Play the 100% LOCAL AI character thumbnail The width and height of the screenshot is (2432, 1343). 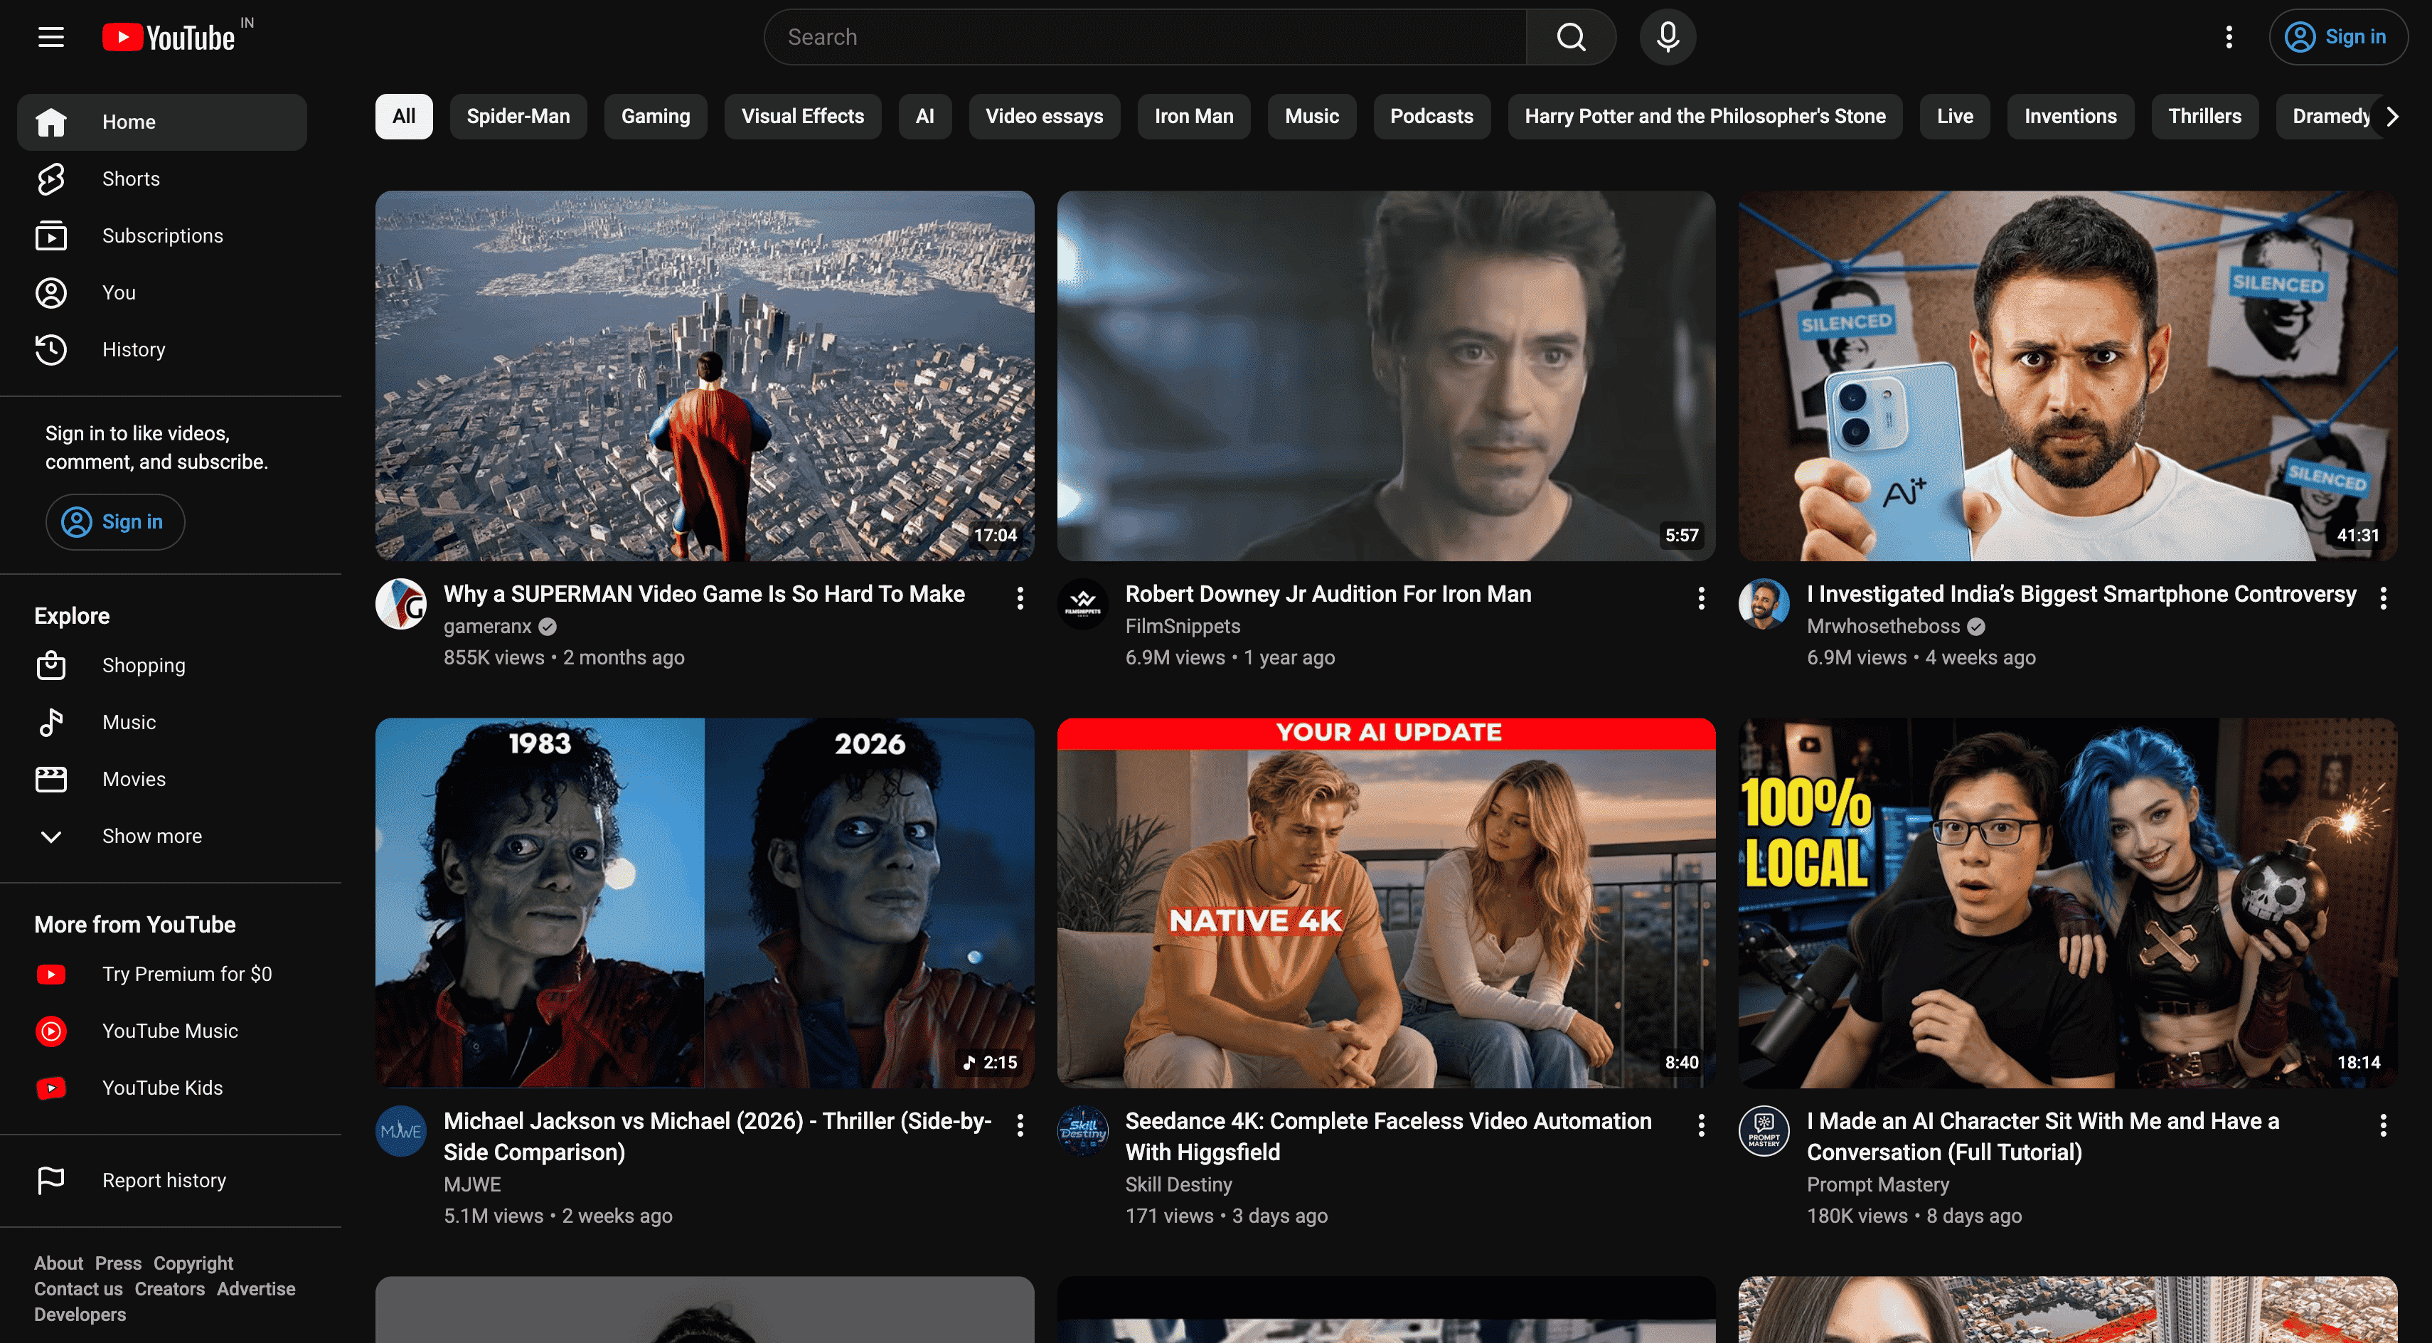pyautogui.click(x=2068, y=903)
